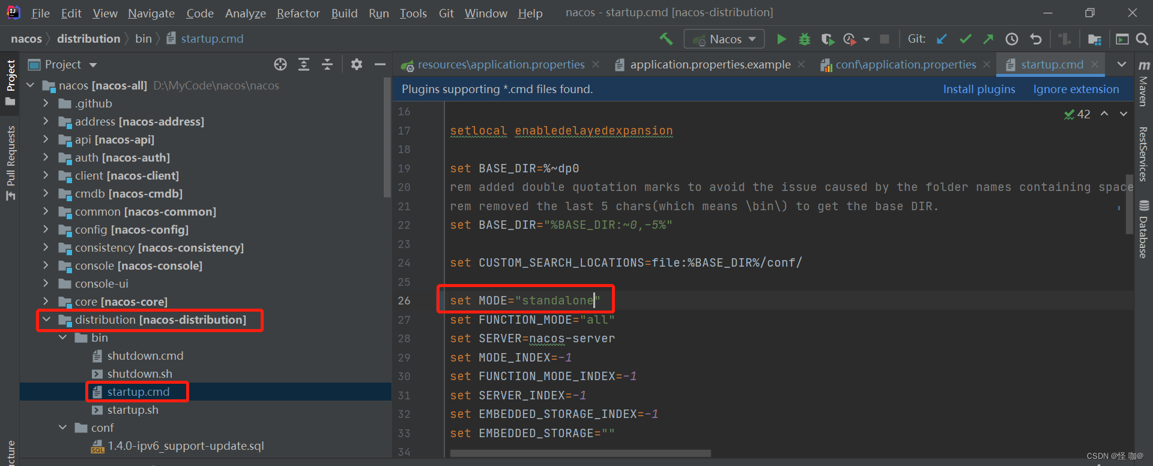Collapse the bin folder
The image size is (1153, 466).
pyautogui.click(x=62, y=337)
